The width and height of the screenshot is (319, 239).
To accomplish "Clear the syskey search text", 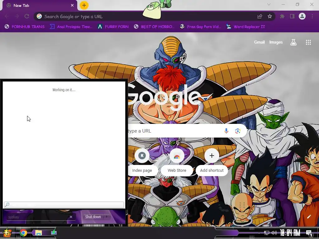I will [71, 217].
